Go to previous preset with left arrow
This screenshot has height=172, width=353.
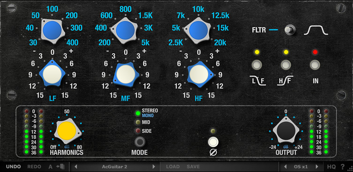point(76,166)
